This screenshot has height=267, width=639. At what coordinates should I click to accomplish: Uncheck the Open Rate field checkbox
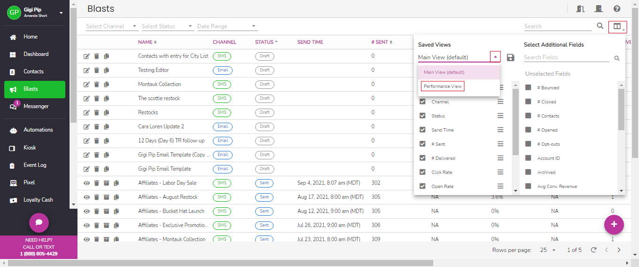pyautogui.click(x=422, y=186)
